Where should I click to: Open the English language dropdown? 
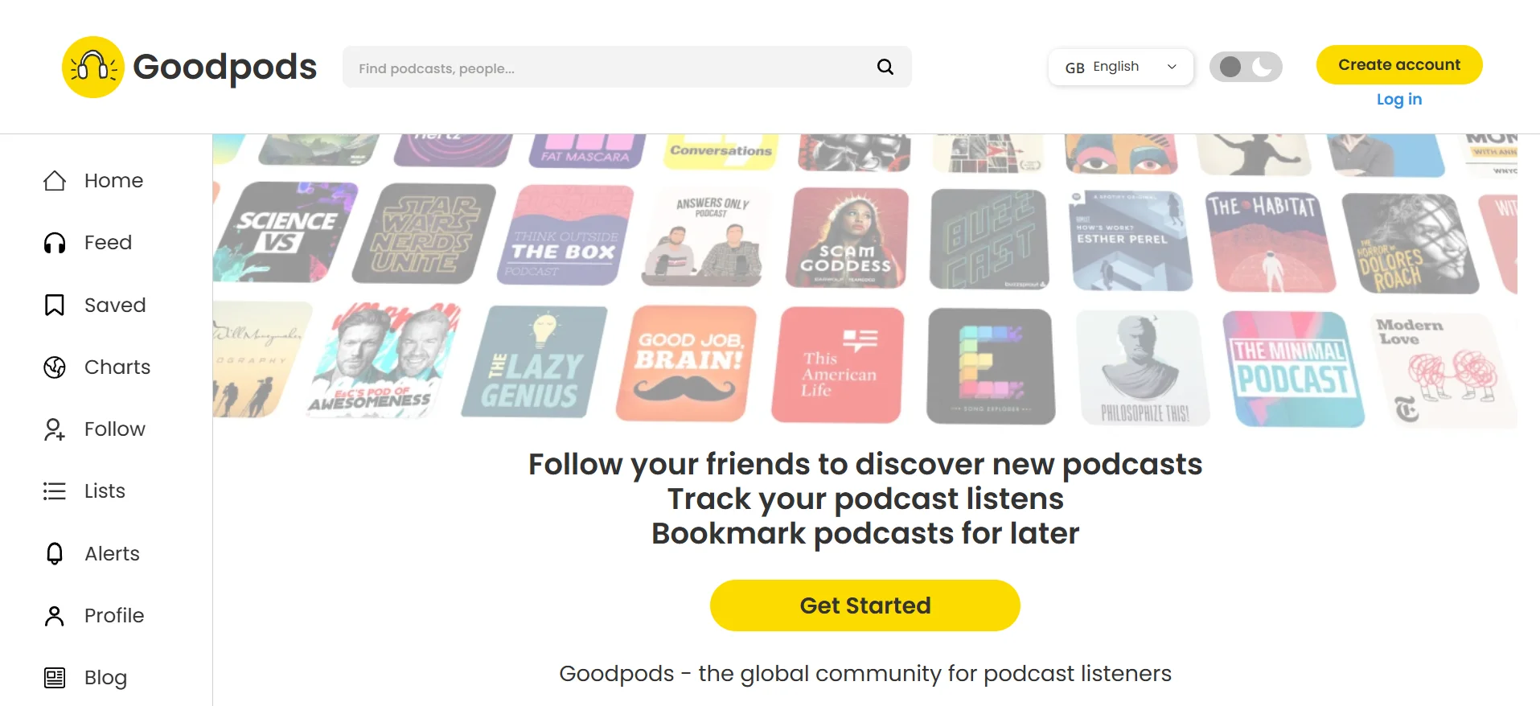pyautogui.click(x=1120, y=67)
